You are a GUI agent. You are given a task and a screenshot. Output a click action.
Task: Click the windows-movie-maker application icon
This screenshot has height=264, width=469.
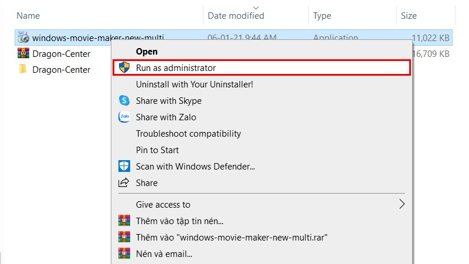[23, 38]
